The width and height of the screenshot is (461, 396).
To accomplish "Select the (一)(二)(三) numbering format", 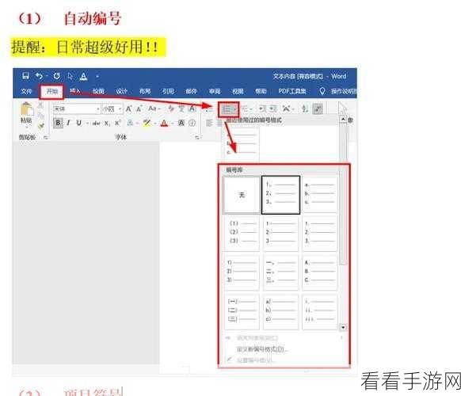I will point(242,311).
